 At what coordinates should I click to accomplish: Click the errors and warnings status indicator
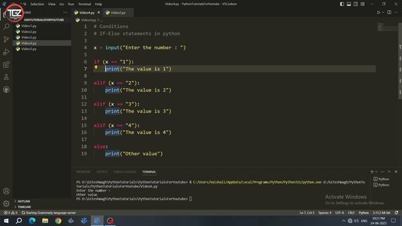[11, 213]
